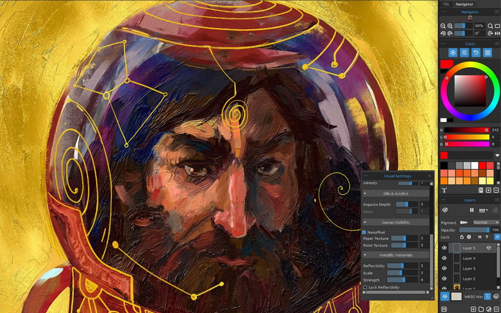Pause diffusion in the Layers panel

pos(472,210)
